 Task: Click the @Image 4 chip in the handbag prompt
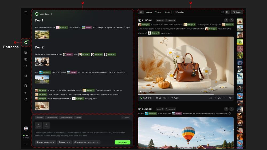(154, 33)
